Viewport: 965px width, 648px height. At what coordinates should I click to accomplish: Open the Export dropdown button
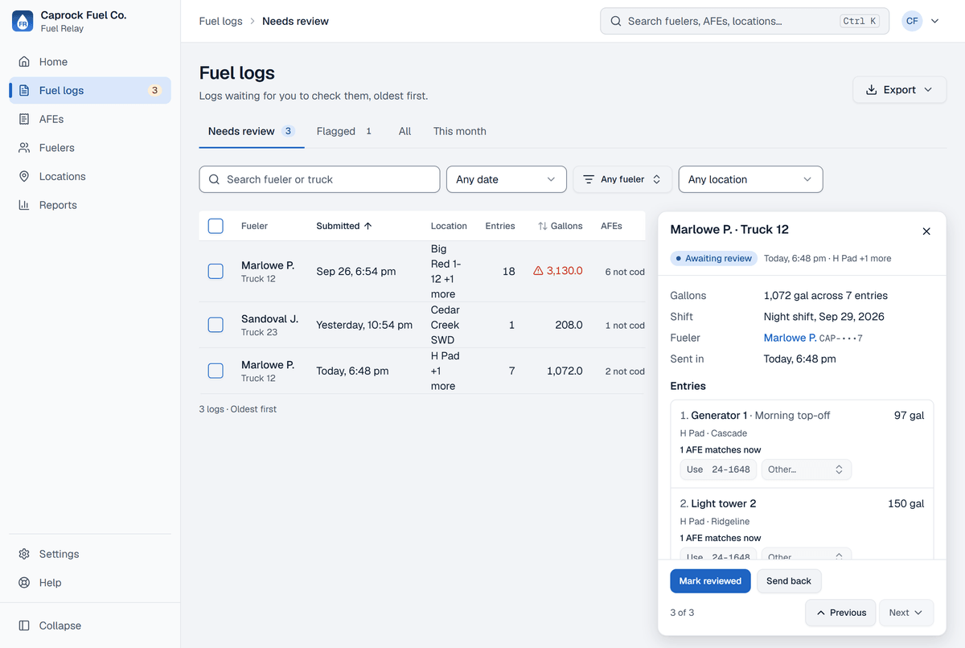point(899,90)
